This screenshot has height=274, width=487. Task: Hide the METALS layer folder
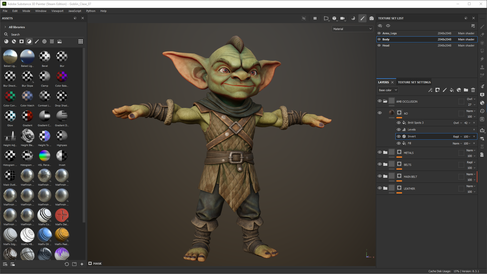379,152
